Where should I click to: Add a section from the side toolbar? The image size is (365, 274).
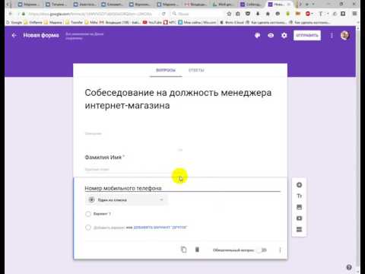(x=299, y=229)
